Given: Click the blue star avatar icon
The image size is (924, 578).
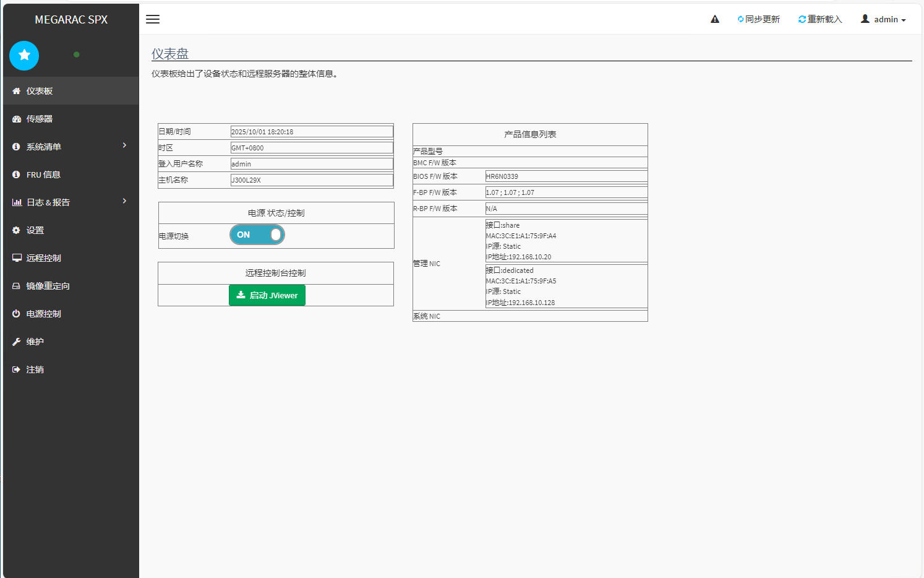Looking at the screenshot, I should pos(24,55).
